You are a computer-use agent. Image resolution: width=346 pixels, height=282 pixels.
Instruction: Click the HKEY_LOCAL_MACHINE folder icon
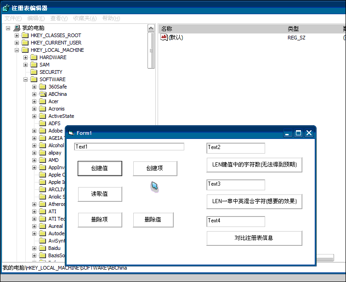coord(25,50)
